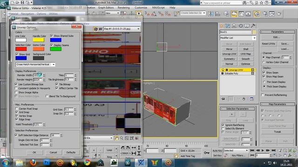Click Show End Result toggle icon
Screen dimensions: 298x167
coord(231,99)
